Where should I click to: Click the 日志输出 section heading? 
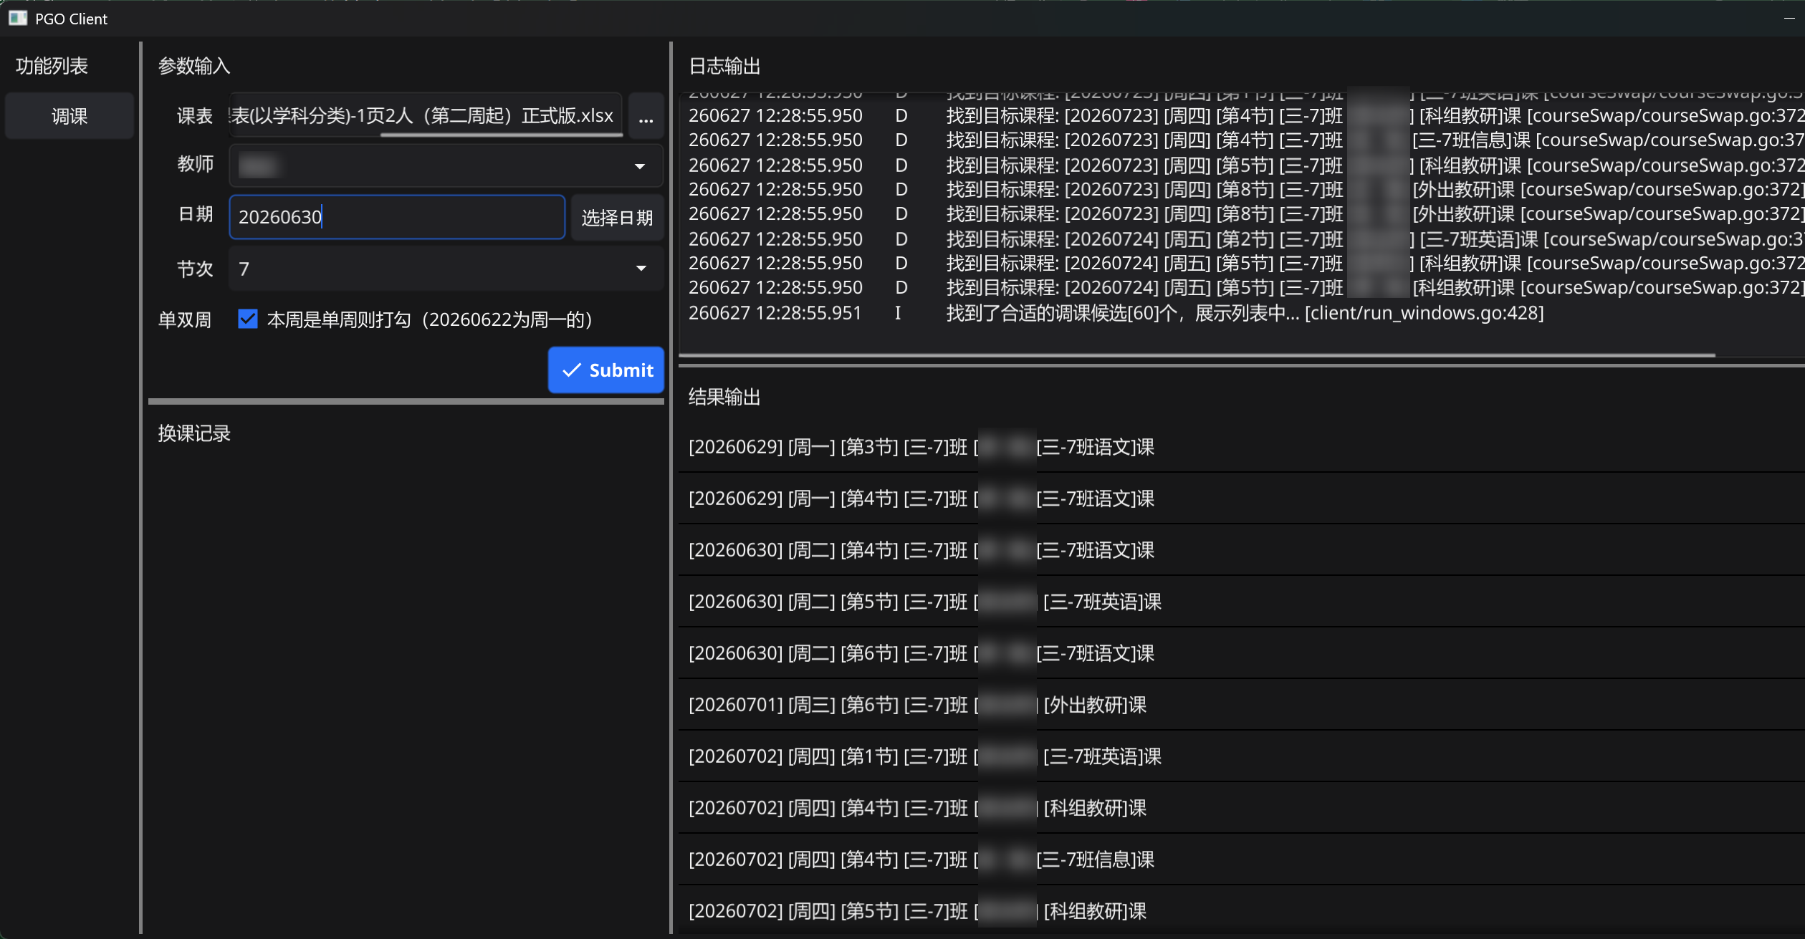click(724, 67)
